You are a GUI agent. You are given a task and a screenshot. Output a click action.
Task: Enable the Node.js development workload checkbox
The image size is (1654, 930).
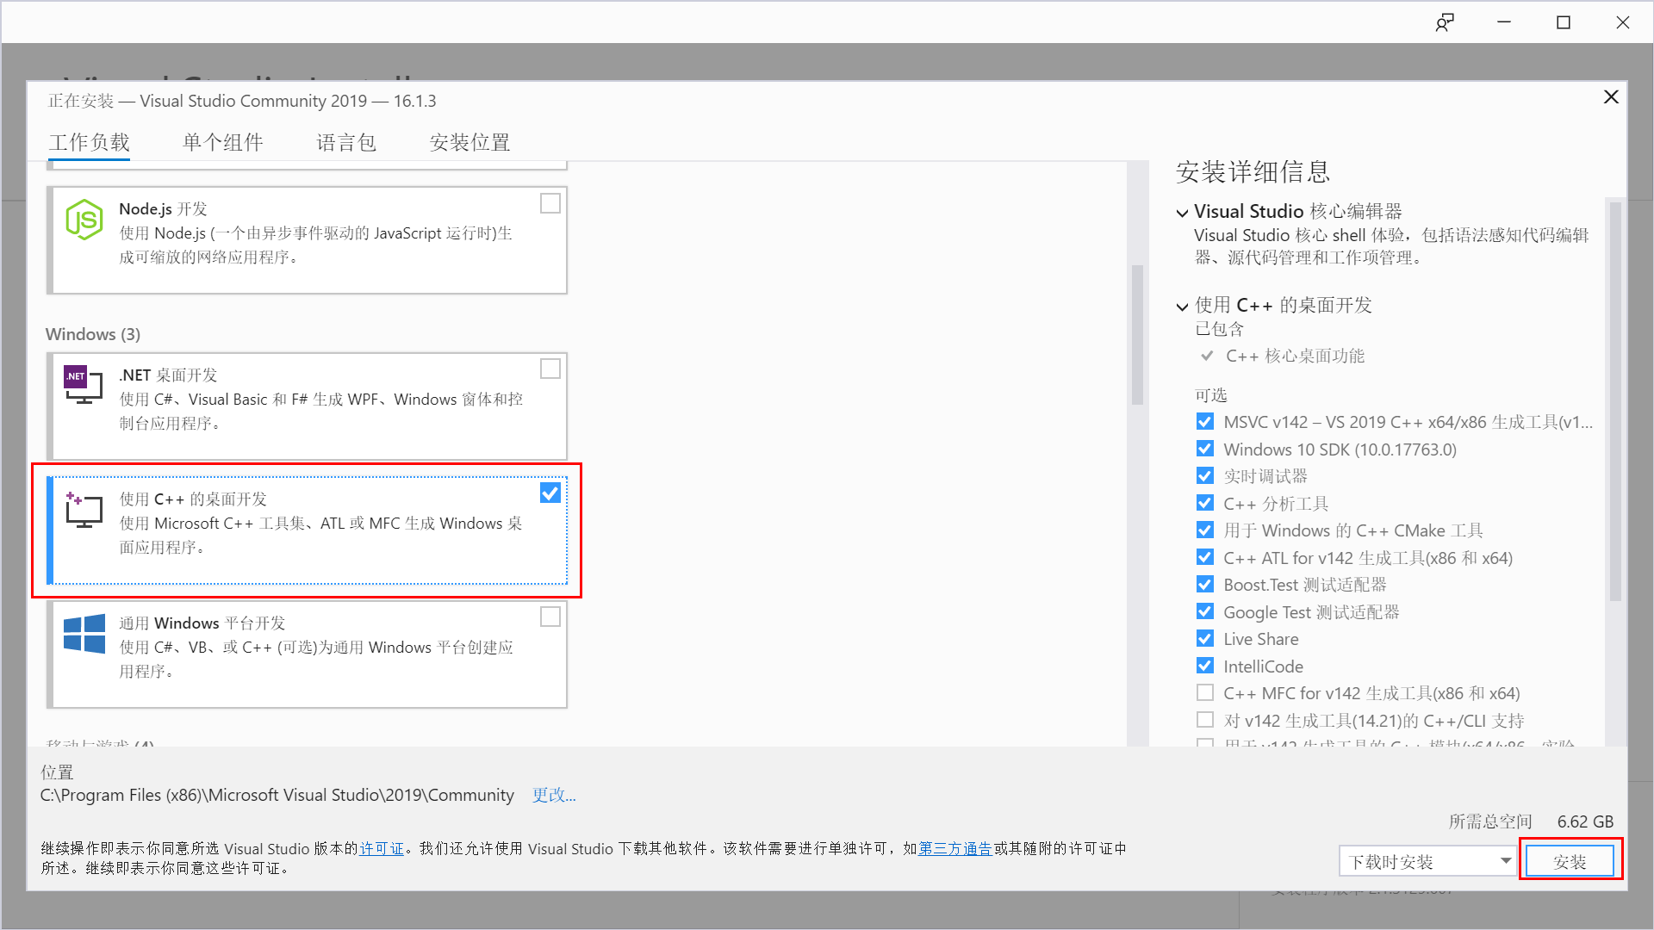click(x=550, y=203)
